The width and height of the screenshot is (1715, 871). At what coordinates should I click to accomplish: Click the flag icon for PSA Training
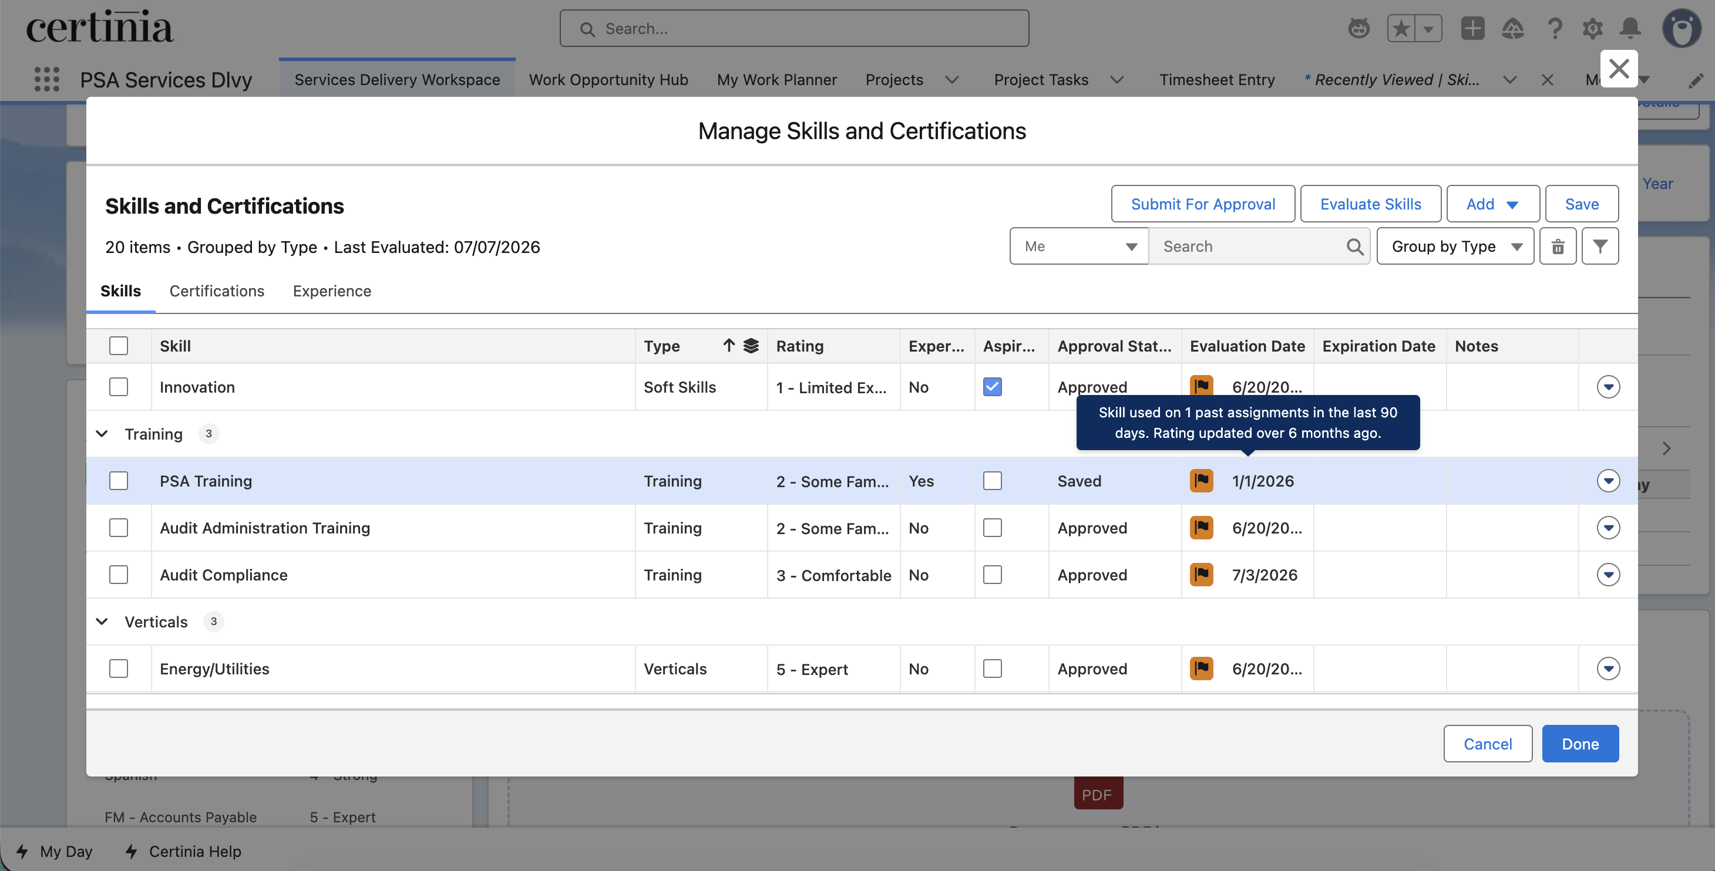(1201, 481)
